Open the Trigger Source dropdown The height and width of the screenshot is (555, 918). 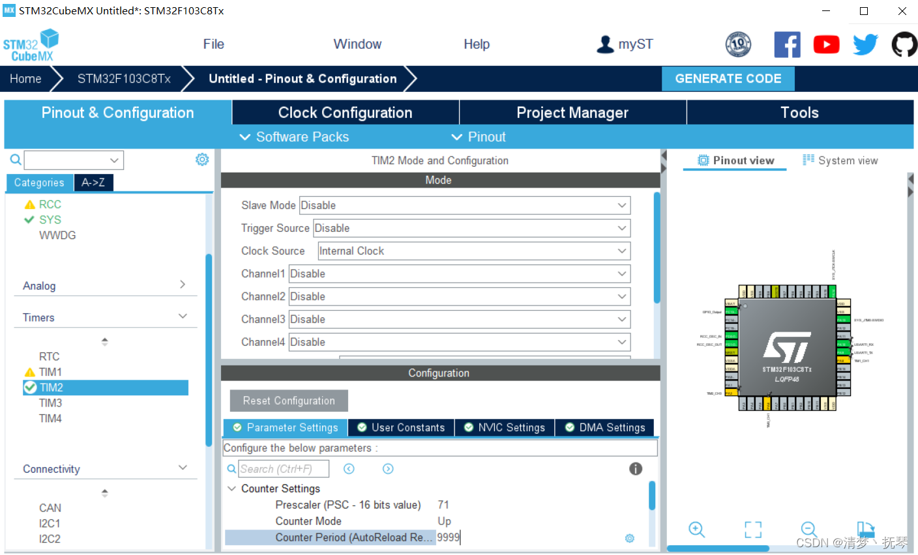tap(472, 228)
